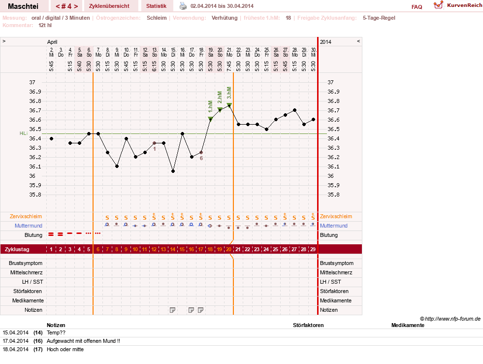Viewport: 483px width, 364px height.
Task: Click temperature point on 28 April (36.7)
Action: coord(295,110)
